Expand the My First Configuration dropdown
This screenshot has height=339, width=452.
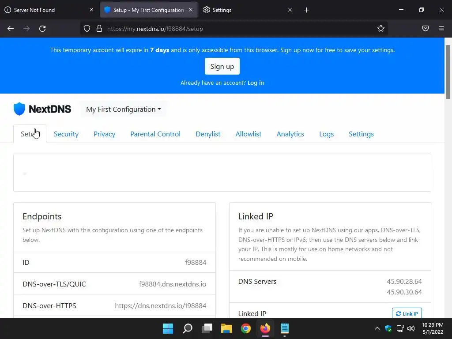point(124,109)
